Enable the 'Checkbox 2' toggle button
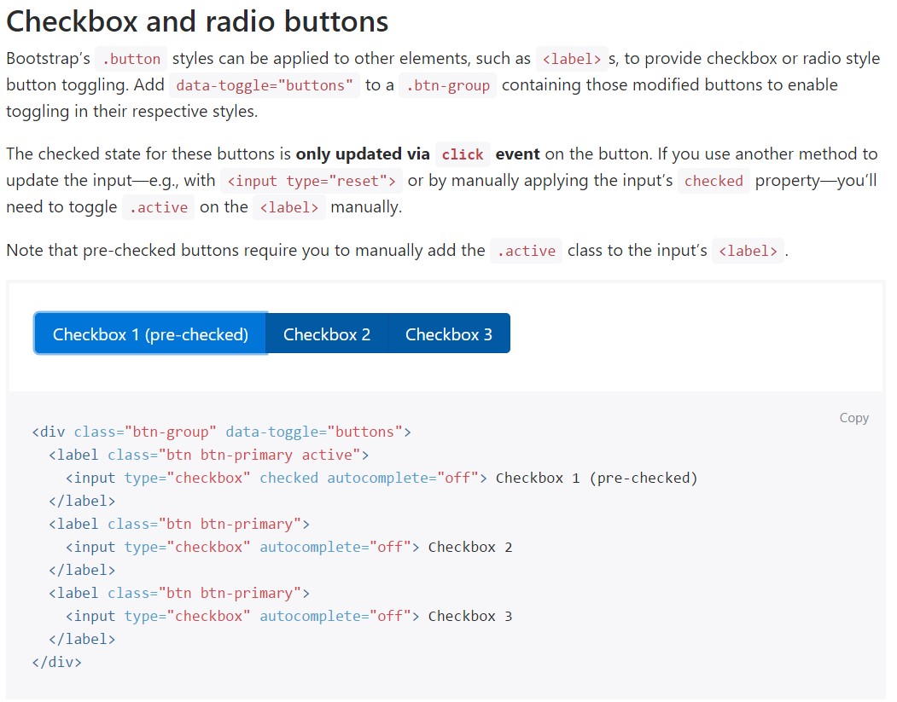The image size is (897, 702). tap(328, 334)
